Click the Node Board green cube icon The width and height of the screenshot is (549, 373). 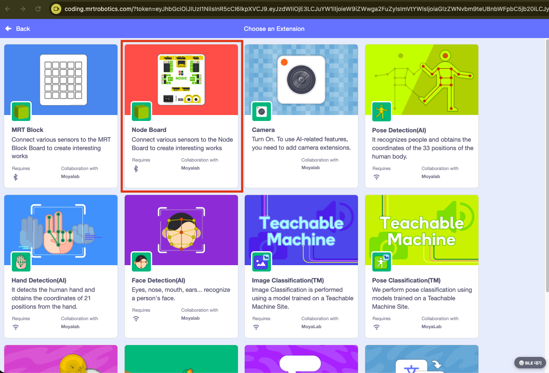pos(141,112)
